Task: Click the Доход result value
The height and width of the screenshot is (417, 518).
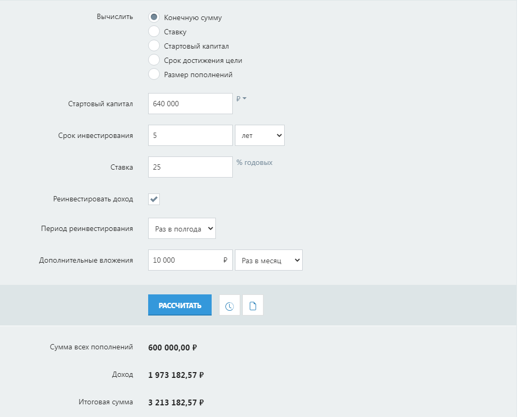Action: click(x=176, y=375)
